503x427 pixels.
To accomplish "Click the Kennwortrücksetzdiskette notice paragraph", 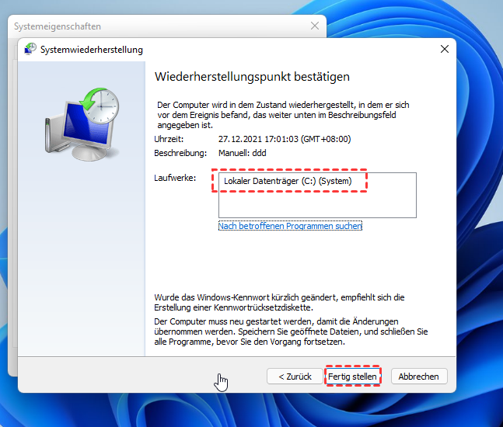I will pyautogui.click(x=279, y=302).
